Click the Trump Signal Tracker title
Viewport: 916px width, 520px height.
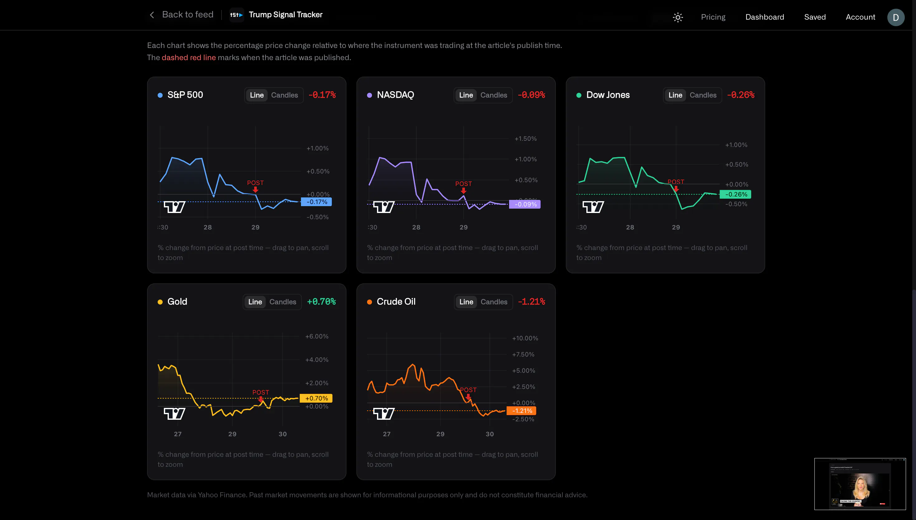(x=285, y=15)
